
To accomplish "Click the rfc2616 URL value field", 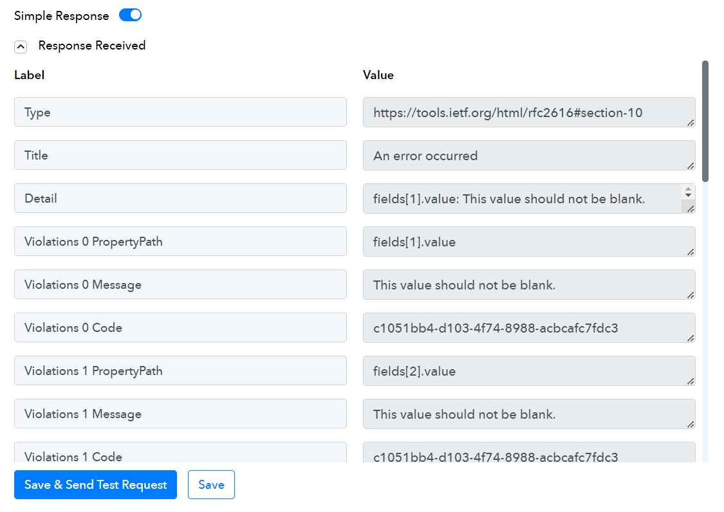I will 529,112.
